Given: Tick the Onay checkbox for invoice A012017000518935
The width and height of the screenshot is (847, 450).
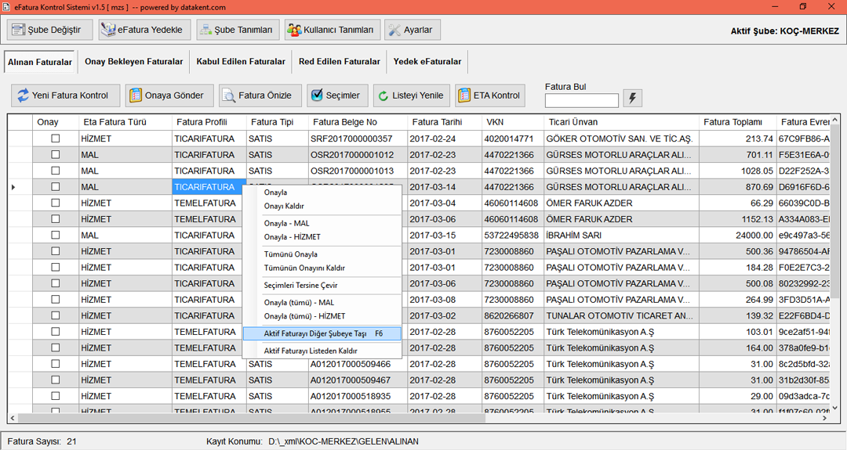Looking at the screenshot, I should [x=56, y=396].
